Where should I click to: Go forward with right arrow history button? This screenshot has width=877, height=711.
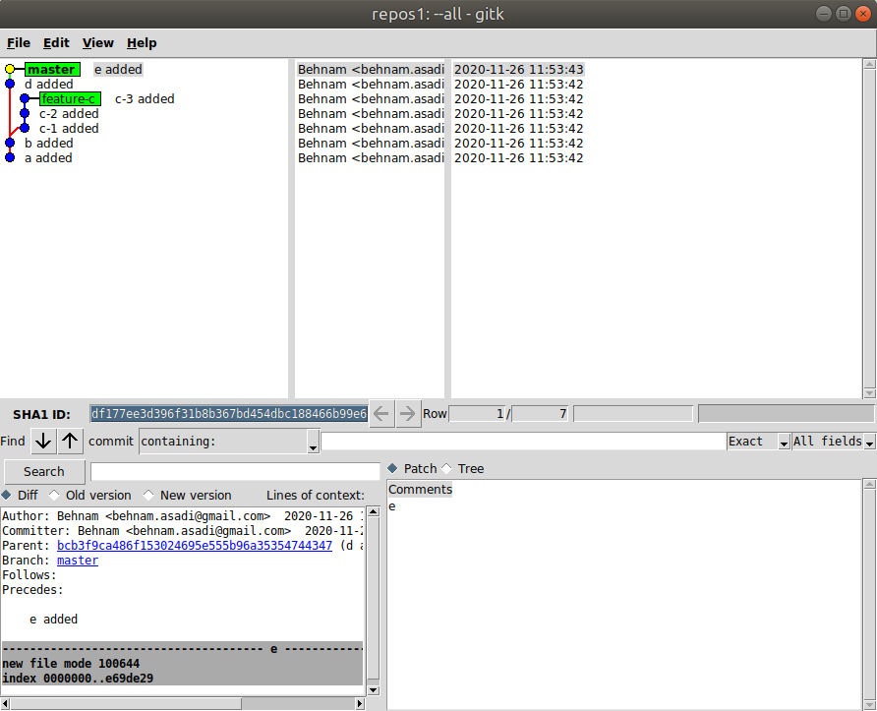point(407,414)
